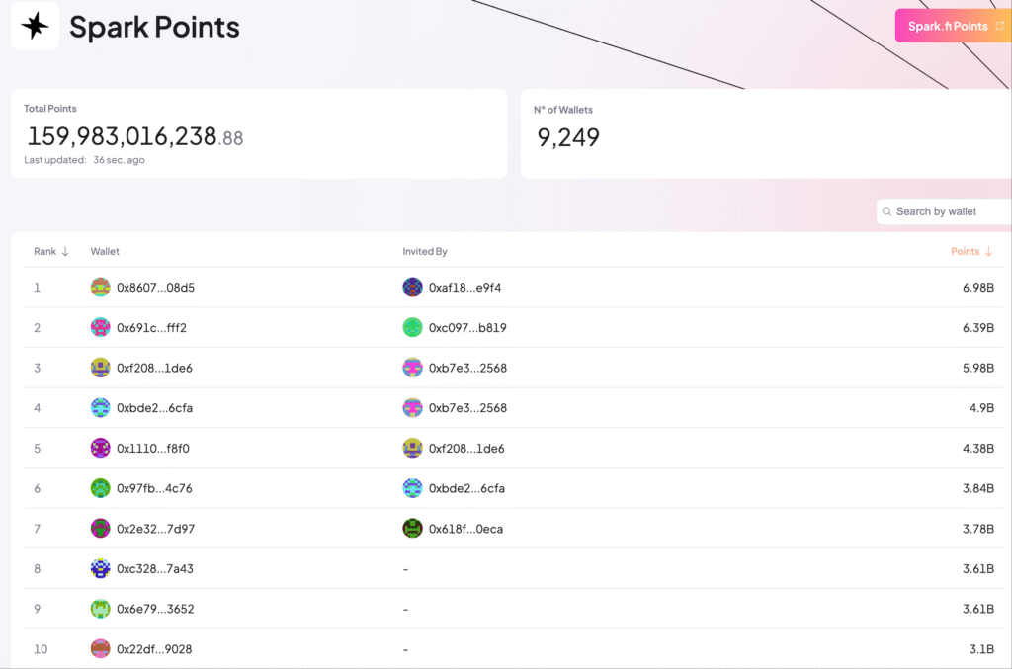Click avatar of inviter 0x618f...0eca
The width and height of the screenshot is (1012, 669).
pyautogui.click(x=412, y=529)
